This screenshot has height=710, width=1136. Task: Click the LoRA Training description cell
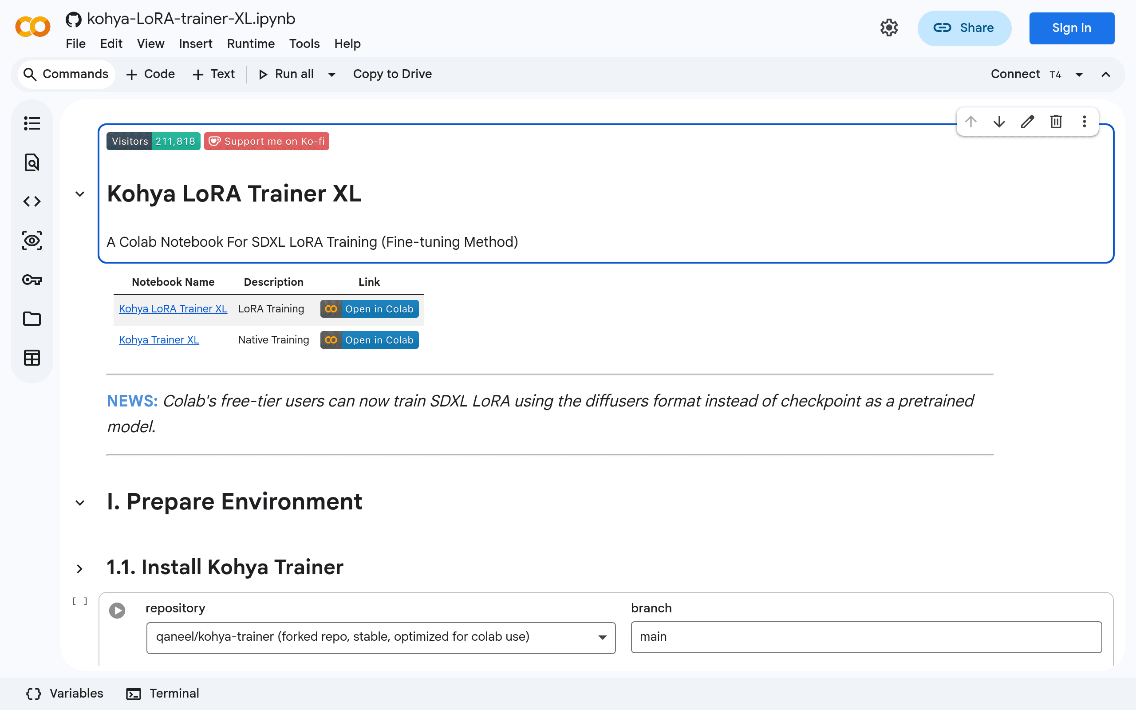pyautogui.click(x=271, y=309)
